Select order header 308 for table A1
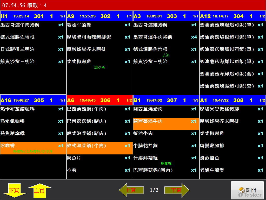Image resolution: width=266 pixels, height=200 pixels. 233,100
